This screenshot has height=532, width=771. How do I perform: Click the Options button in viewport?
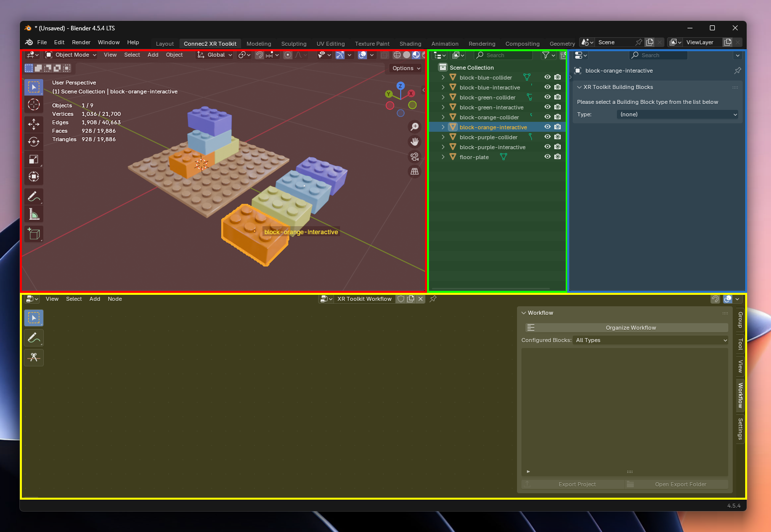(406, 68)
